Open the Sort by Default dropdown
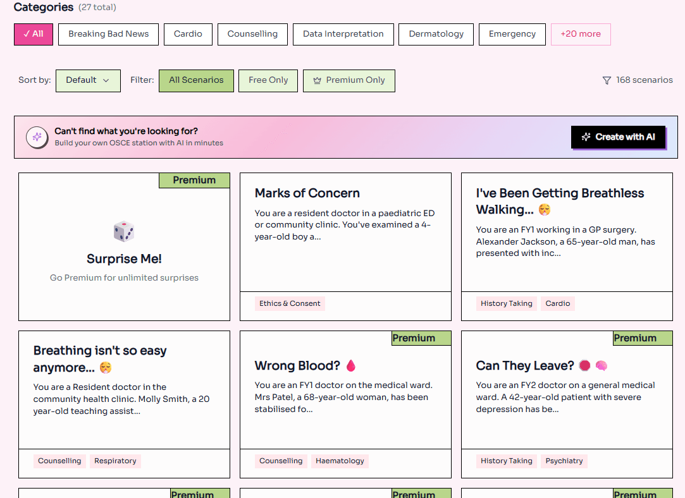This screenshot has height=498, width=685. (x=88, y=80)
